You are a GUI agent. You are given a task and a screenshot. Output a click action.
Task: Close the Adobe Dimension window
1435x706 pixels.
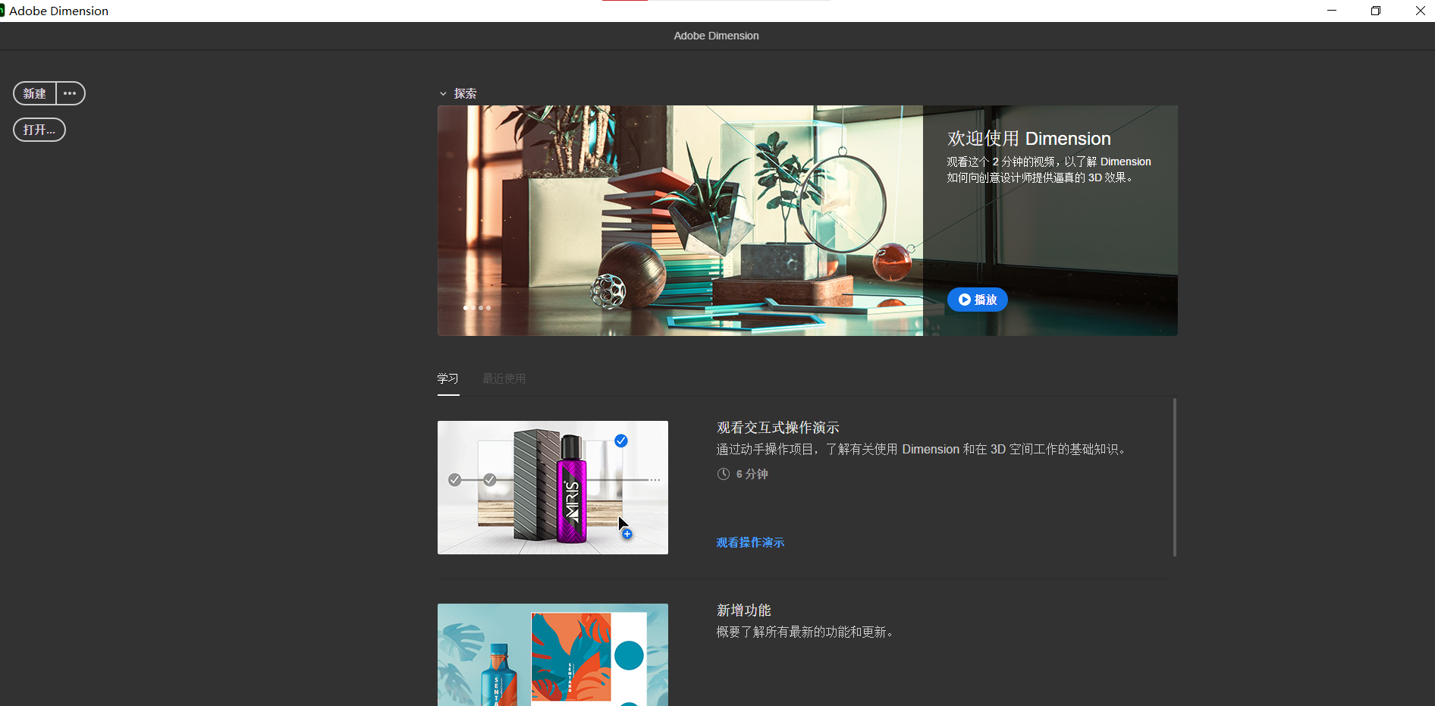[1420, 11]
